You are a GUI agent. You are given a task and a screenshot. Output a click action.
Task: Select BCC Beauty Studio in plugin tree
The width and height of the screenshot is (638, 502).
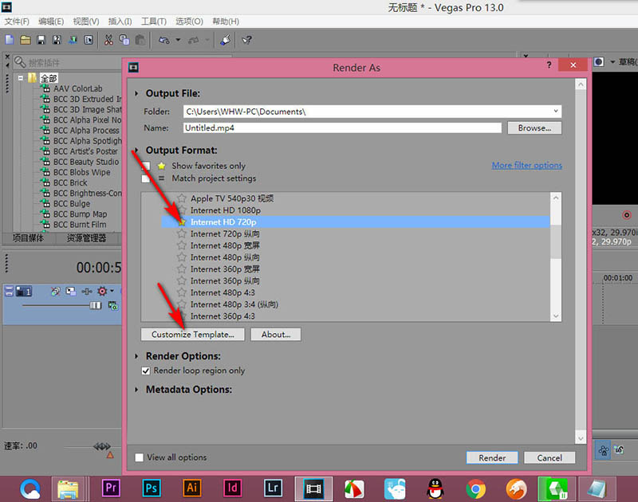click(x=86, y=162)
